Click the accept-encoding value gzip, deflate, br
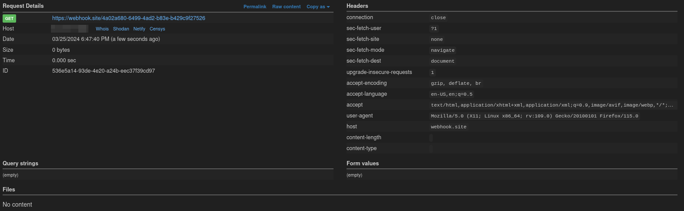The height and width of the screenshot is (211, 684). (456, 84)
